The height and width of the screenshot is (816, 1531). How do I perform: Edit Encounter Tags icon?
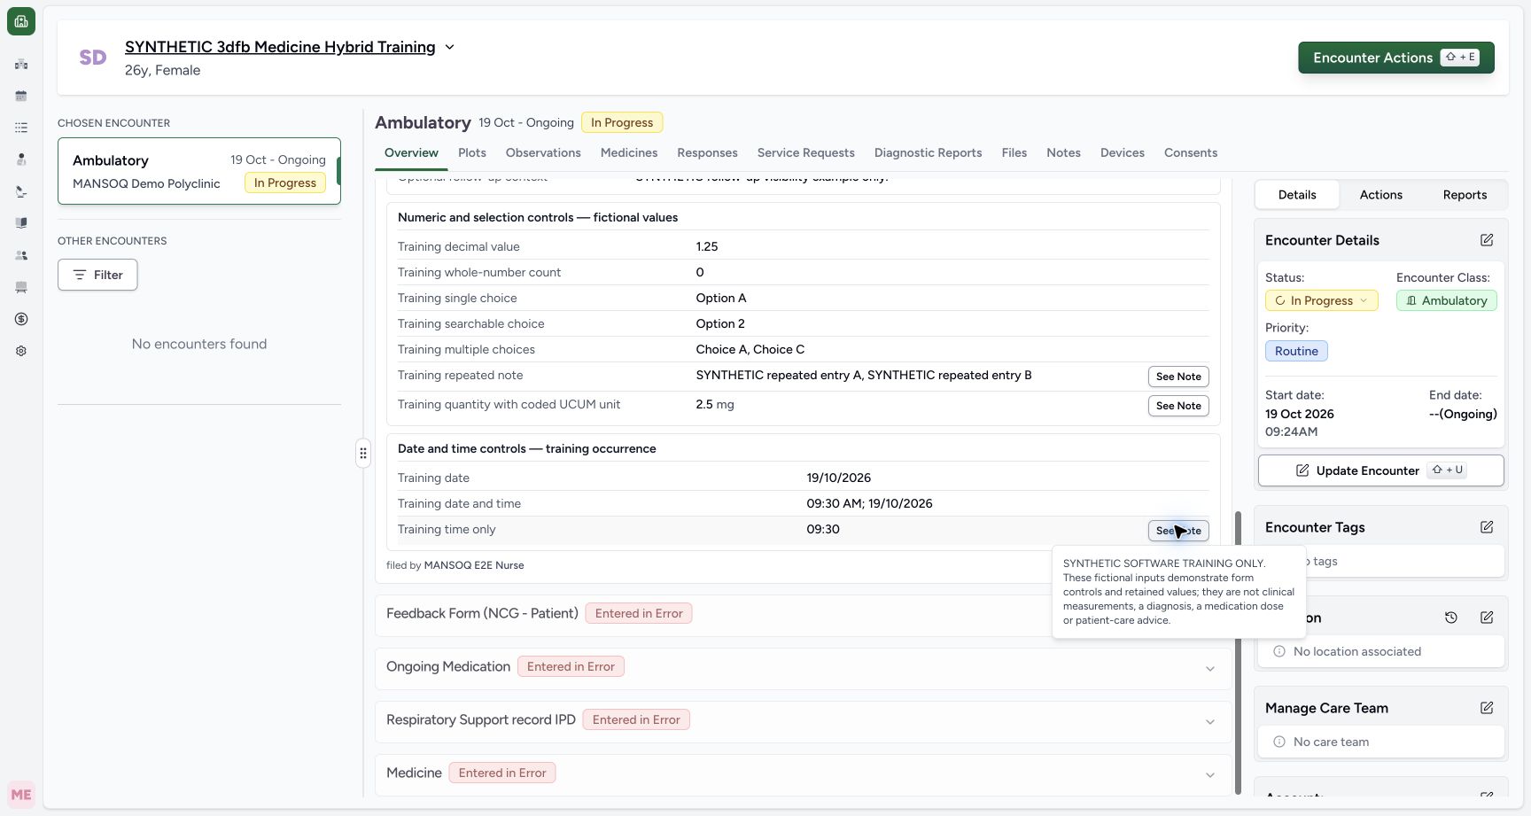(x=1487, y=527)
